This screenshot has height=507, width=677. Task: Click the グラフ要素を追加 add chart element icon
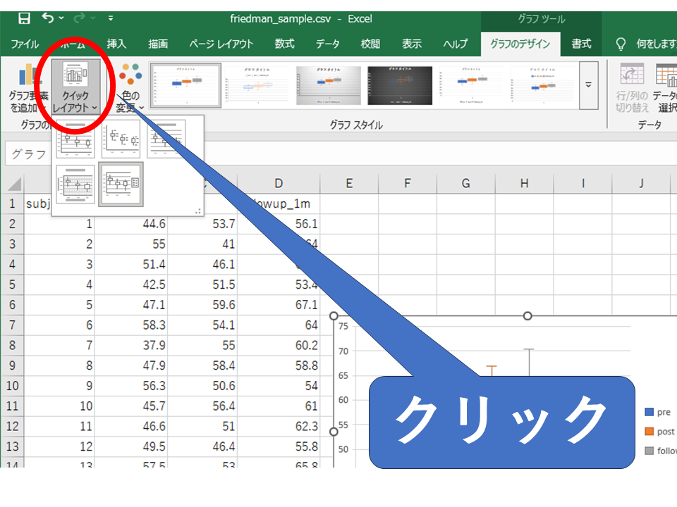click(x=28, y=86)
